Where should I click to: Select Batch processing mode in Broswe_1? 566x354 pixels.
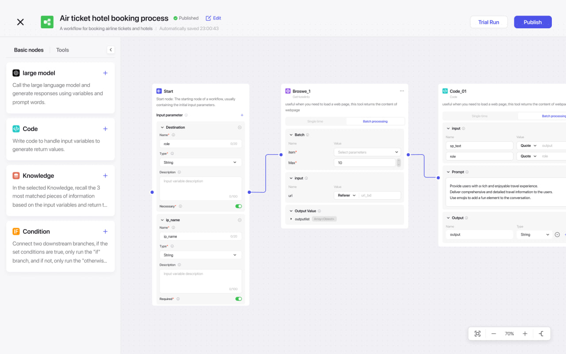pos(375,121)
